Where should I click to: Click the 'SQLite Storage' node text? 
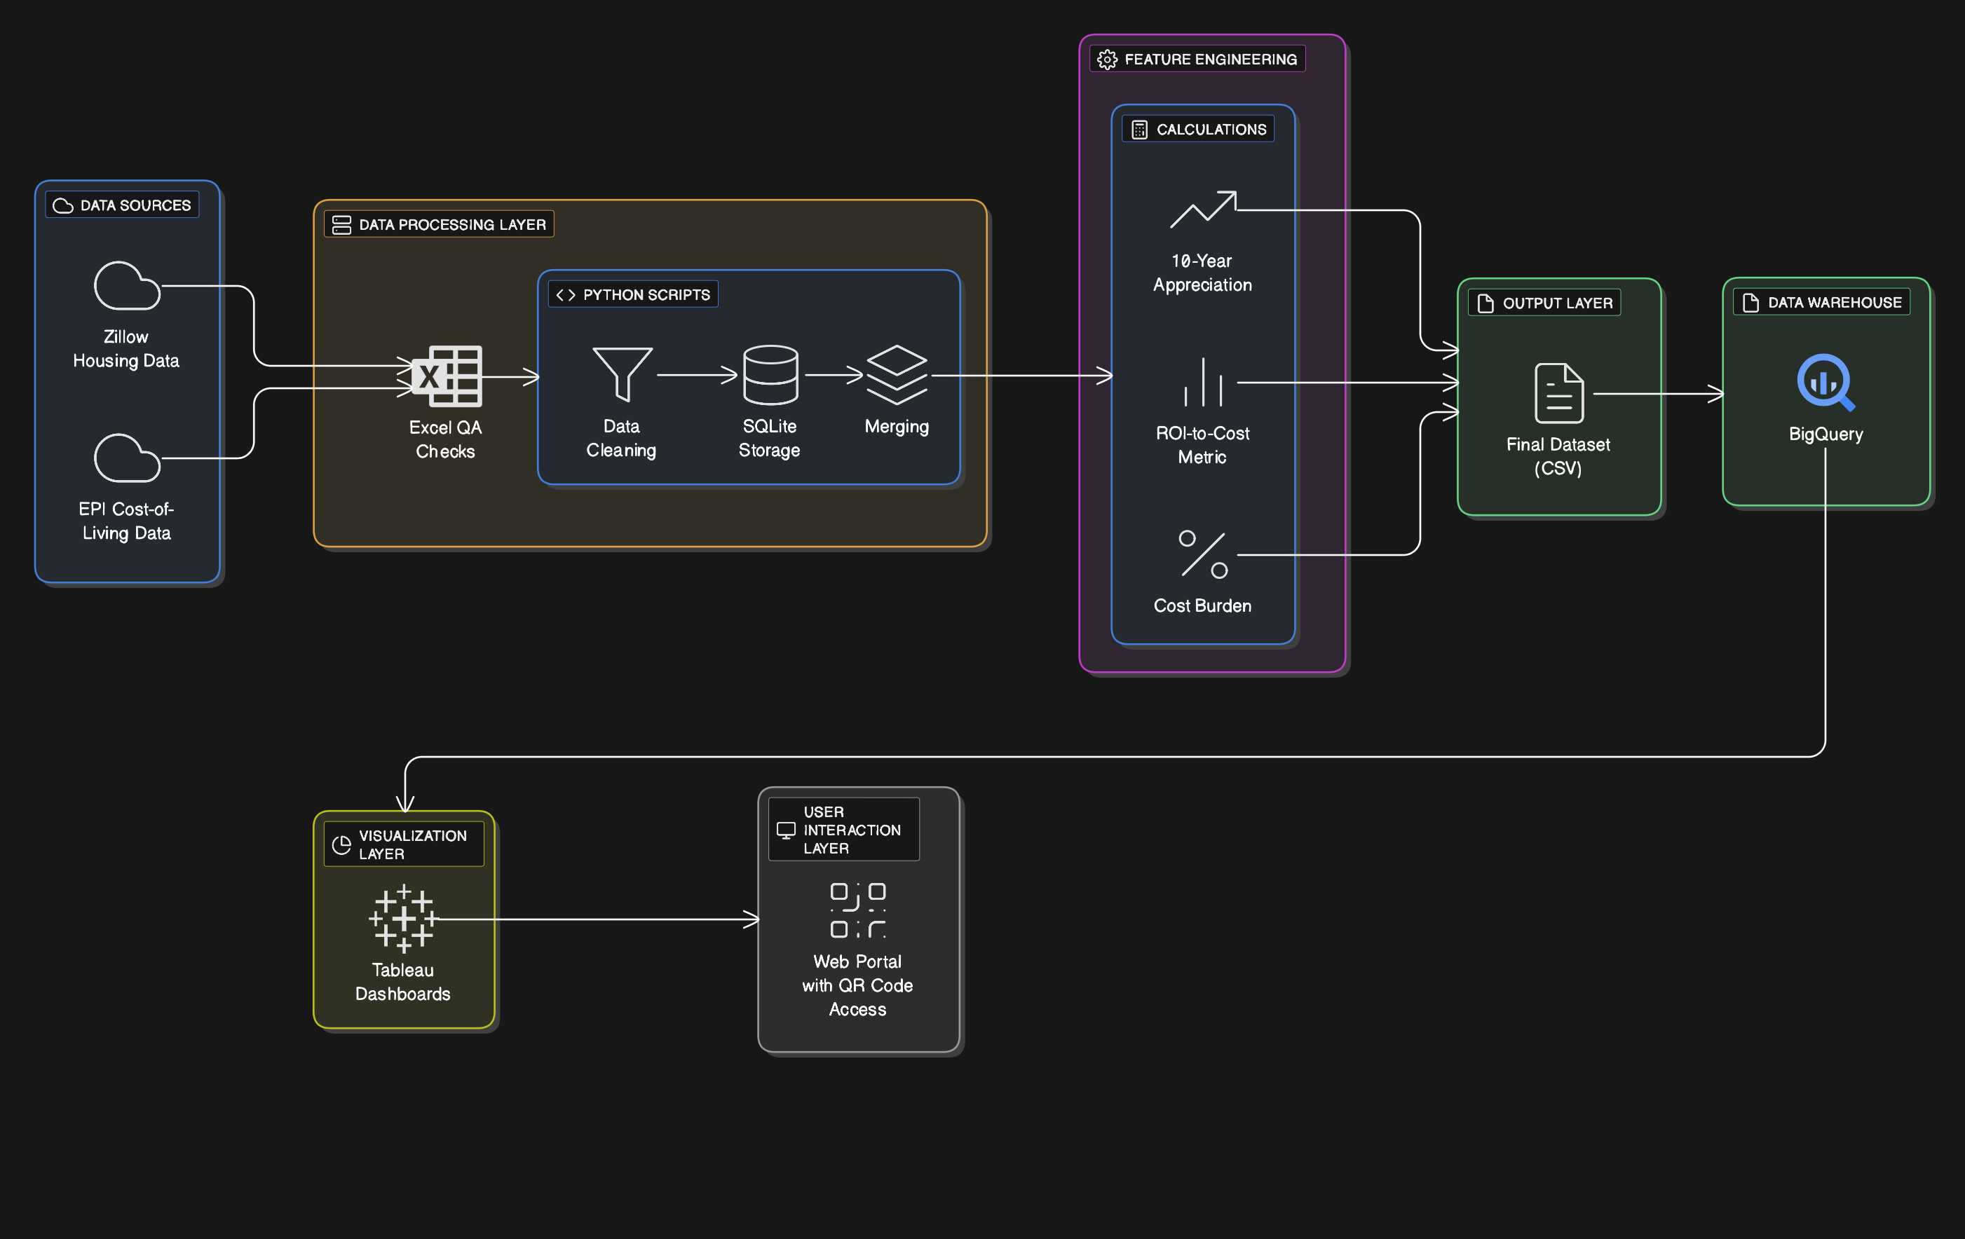[770, 438]
